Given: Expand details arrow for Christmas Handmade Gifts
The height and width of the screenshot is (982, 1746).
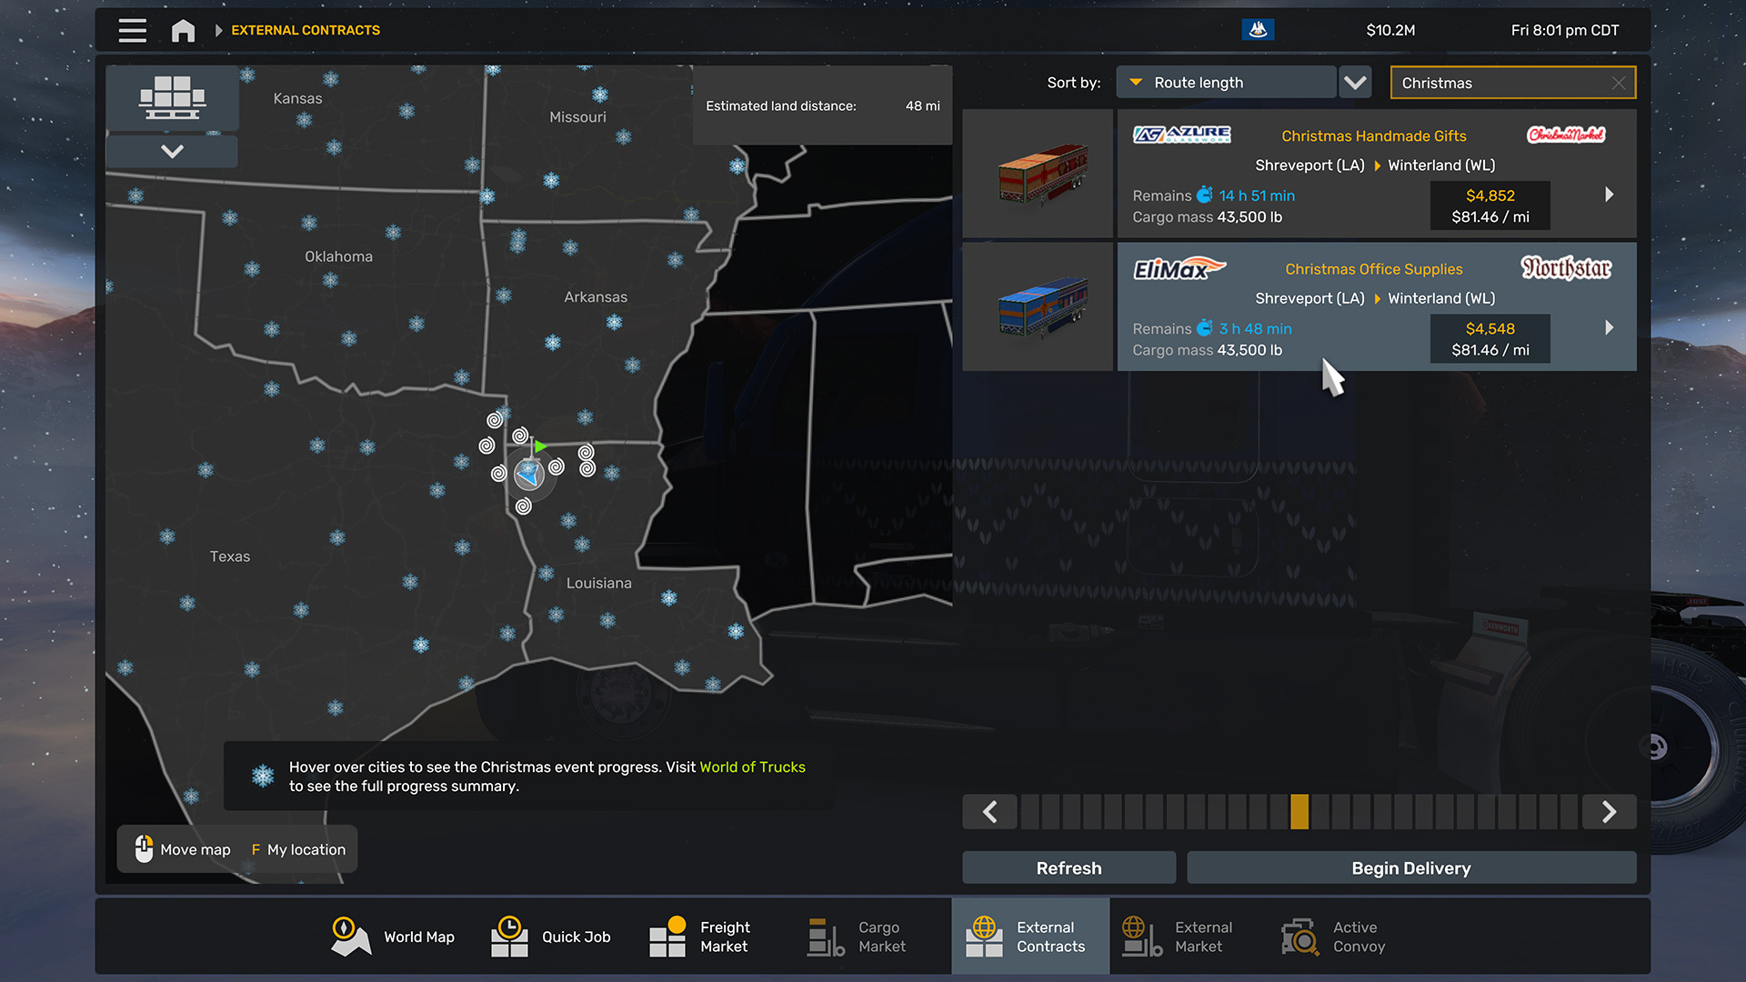Looking at the screenshot, I should (x=1609, y=195).
